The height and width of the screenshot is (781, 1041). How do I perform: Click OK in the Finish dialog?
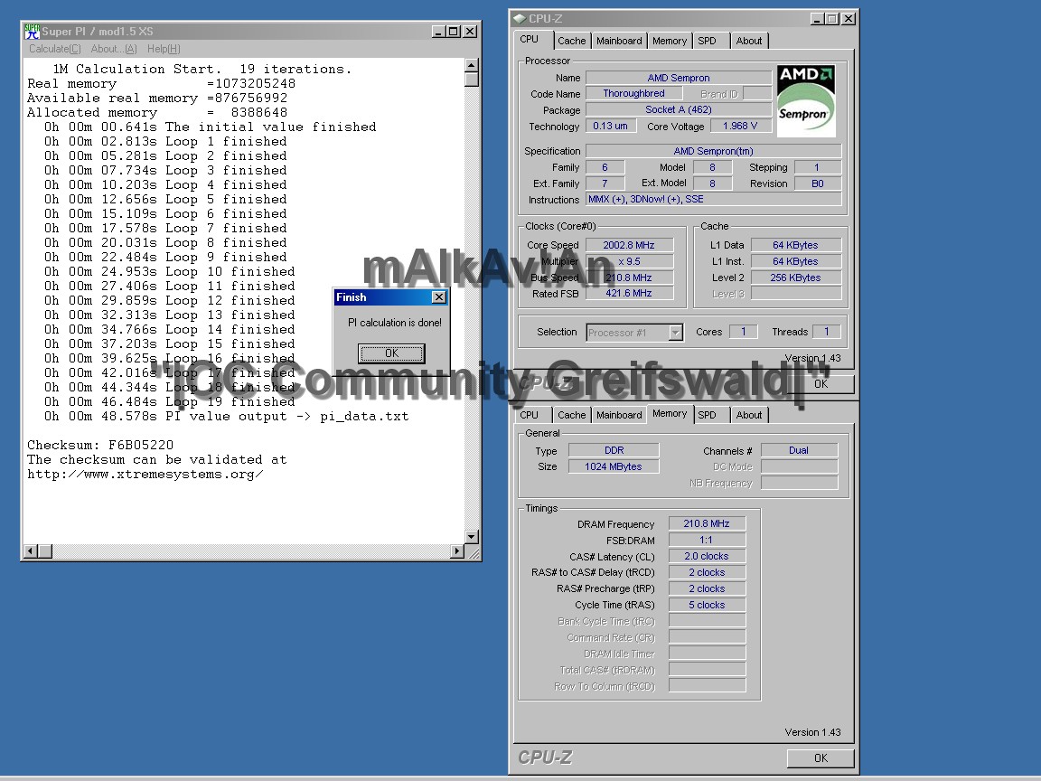tap(391, 353)
